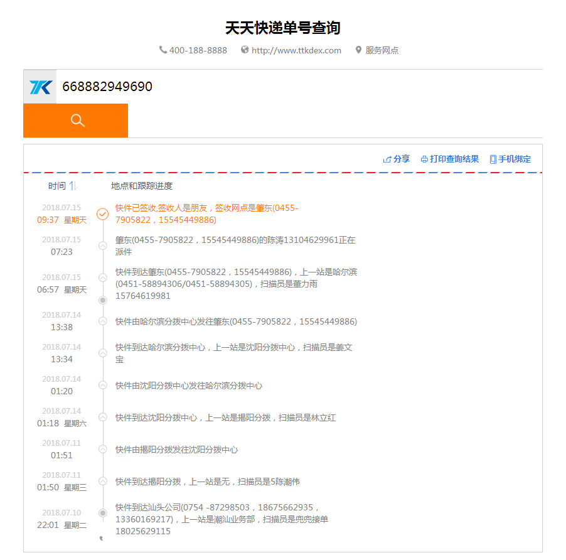
Task: Select the 快件由哈尔滨分拨中心发往肇东 status text
Action: click(236, 321)
